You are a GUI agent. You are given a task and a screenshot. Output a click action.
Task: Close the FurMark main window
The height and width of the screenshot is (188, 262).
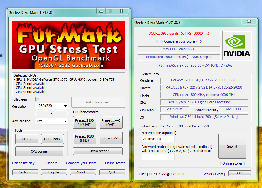pyautogui.click(x=121, y=11)
